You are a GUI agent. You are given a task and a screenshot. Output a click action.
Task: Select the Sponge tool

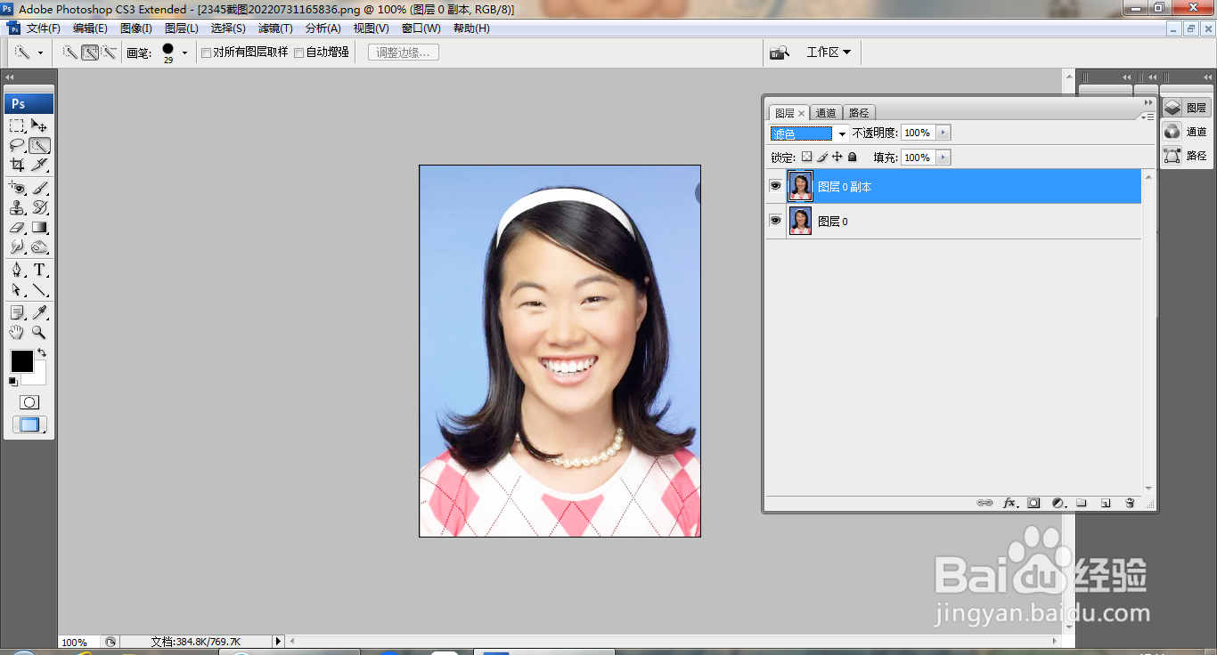(39, 247)
